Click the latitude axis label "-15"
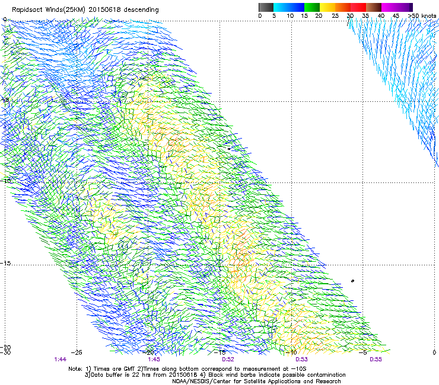The width and height of the screenshot is (439, 385). (x=5, y=264)
